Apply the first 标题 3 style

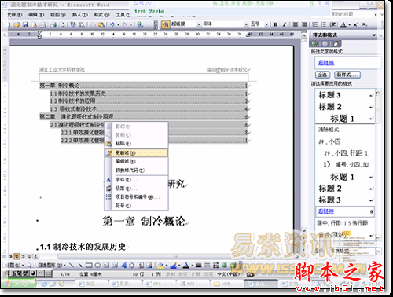(345, 95)
